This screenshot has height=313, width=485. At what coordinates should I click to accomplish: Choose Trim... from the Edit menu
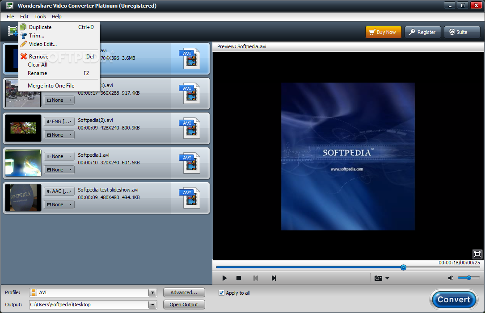coord(59,36)
